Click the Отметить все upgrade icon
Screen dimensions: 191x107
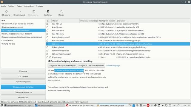click(x=20, y=11)
